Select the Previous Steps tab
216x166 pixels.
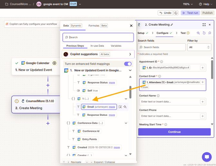point(75,46)
